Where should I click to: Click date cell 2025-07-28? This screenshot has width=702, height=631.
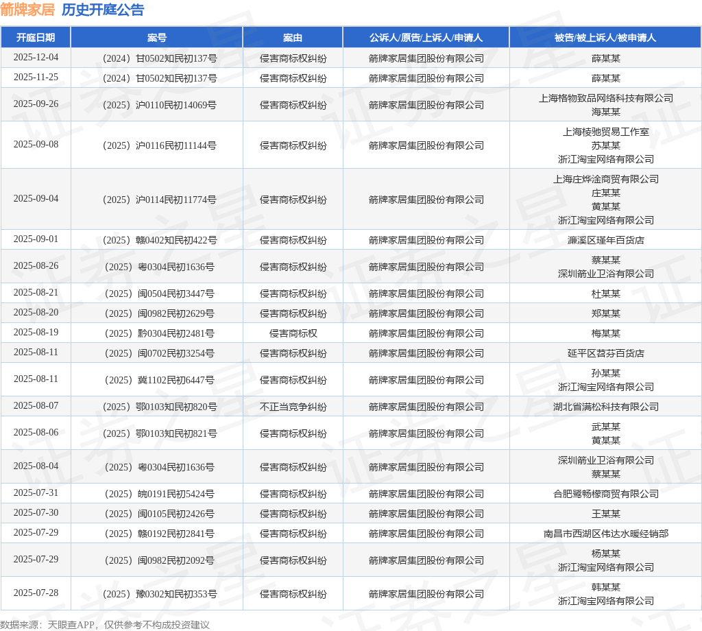[36, 593]
